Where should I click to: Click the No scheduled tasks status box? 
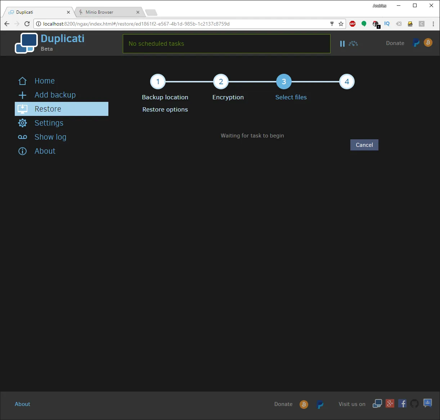[226, 44]
